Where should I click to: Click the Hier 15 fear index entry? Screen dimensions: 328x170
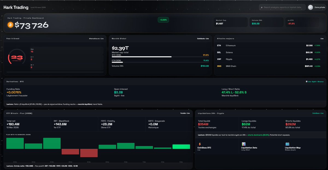pos(66,50)
